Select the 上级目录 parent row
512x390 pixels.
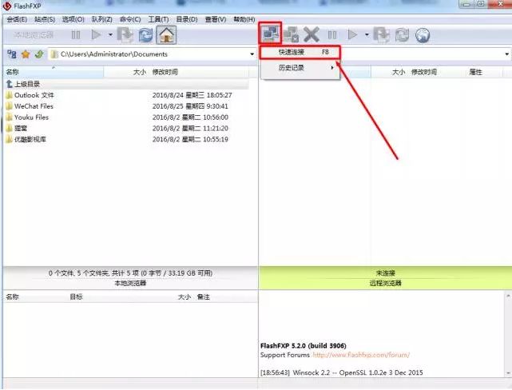pyautogui.click(x=127, y=84)
